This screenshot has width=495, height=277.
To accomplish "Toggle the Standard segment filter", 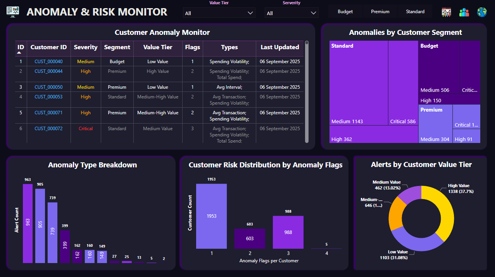I will pyautogui.click(x=415, y=11).
